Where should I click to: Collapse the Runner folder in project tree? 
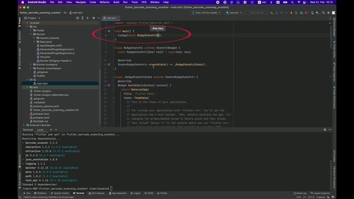coord(31,34)
